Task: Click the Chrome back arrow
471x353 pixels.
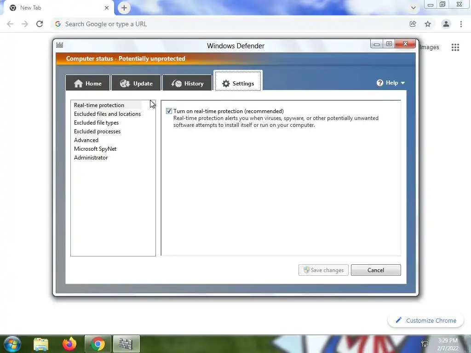Action: 10,24
